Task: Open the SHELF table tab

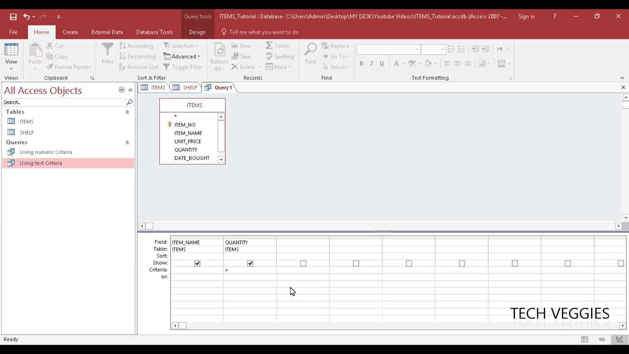Action: (x=190, y=87)
